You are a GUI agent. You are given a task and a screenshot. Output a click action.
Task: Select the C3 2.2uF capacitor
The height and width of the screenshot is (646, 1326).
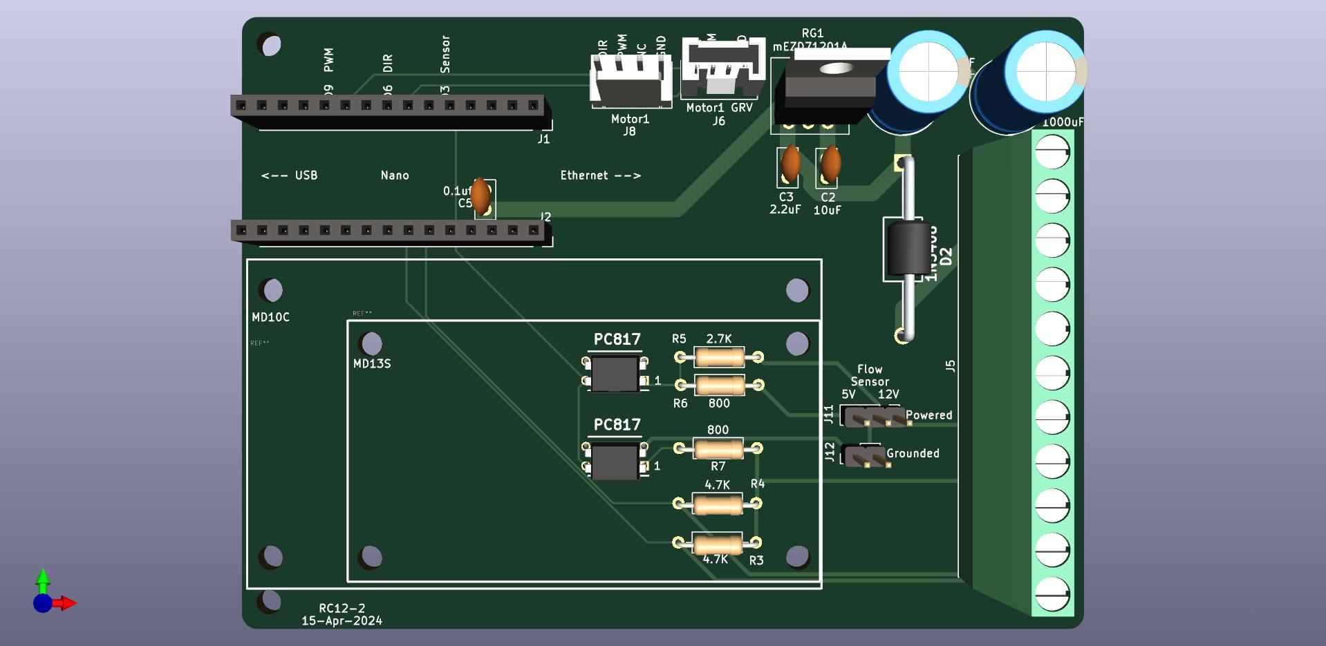(x=790, y=164)
